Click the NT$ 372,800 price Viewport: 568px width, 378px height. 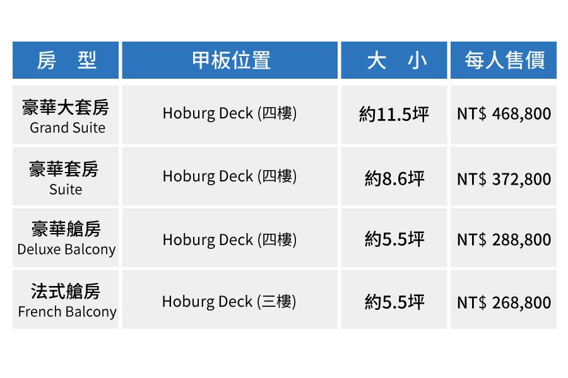504,179
